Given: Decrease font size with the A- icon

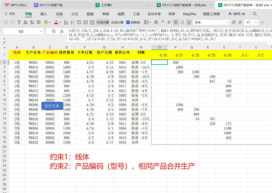Looking at the screenshot, I should point(240,22).
